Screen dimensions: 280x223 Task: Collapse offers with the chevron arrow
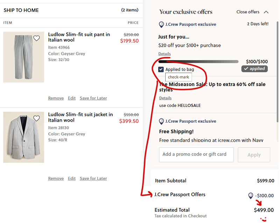266,12
